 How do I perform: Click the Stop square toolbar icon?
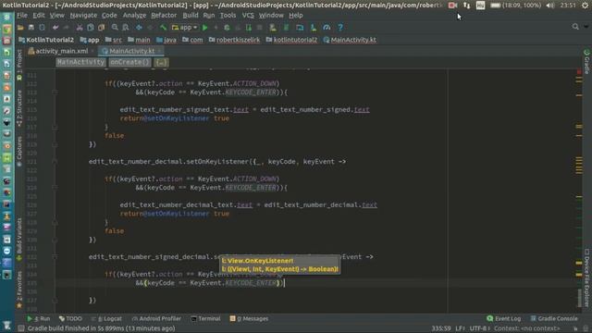(x=259, y=27)
